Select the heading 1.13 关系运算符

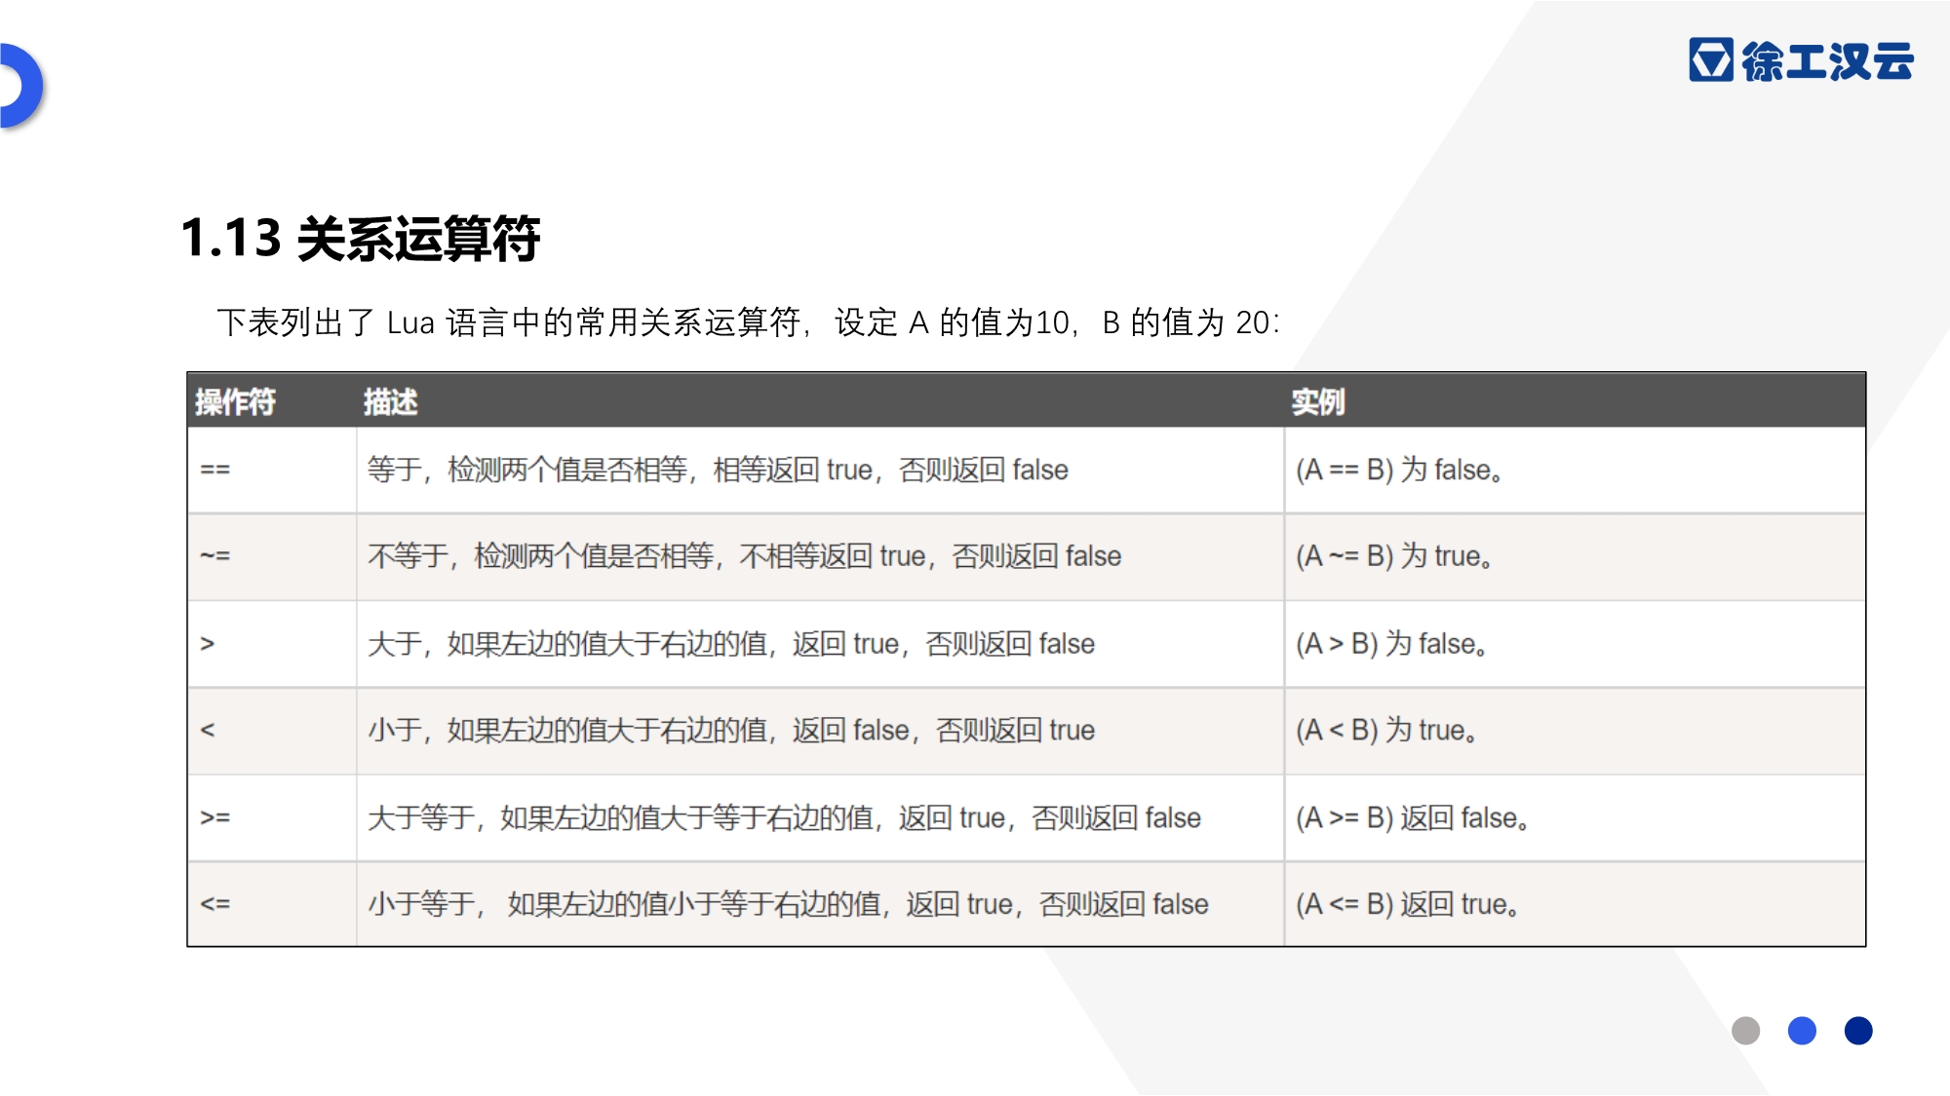click(361, 239)
